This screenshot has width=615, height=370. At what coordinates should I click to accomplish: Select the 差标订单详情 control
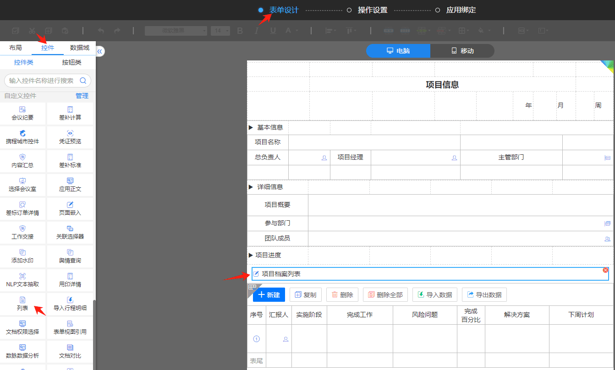point(22,208)
